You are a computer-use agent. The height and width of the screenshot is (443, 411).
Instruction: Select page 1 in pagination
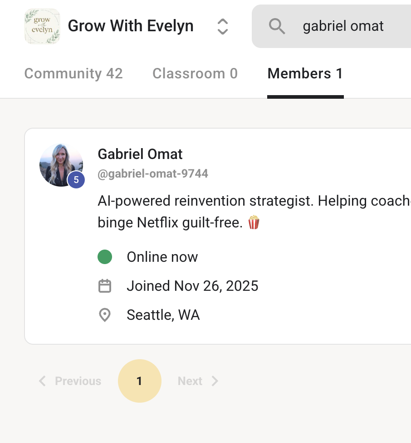139,381
